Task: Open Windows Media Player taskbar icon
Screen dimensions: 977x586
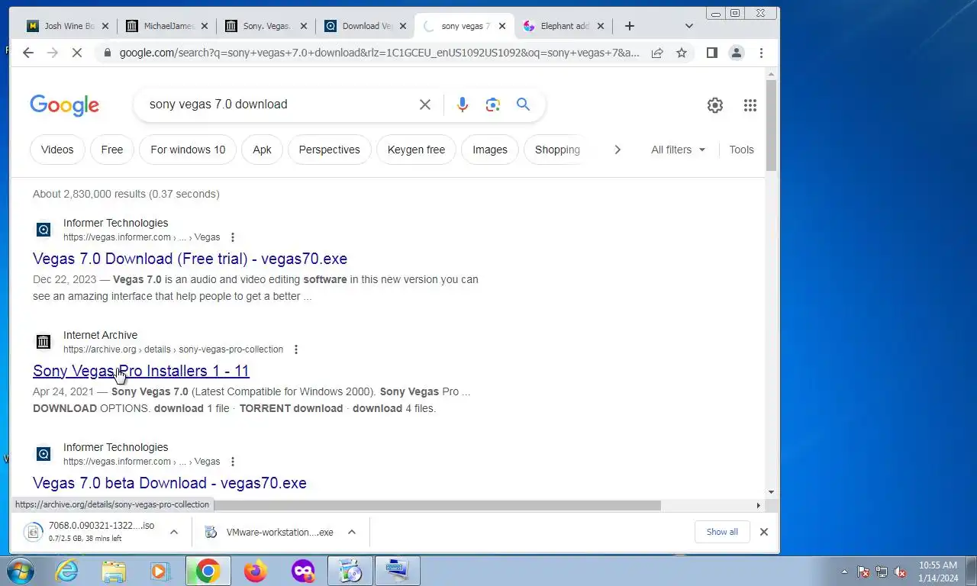Action: (160, 571)
